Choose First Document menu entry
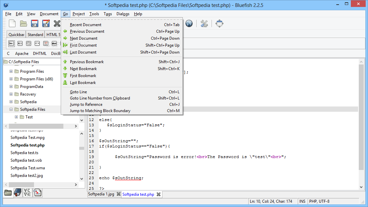The image size is (368, 207). [122, 45]
